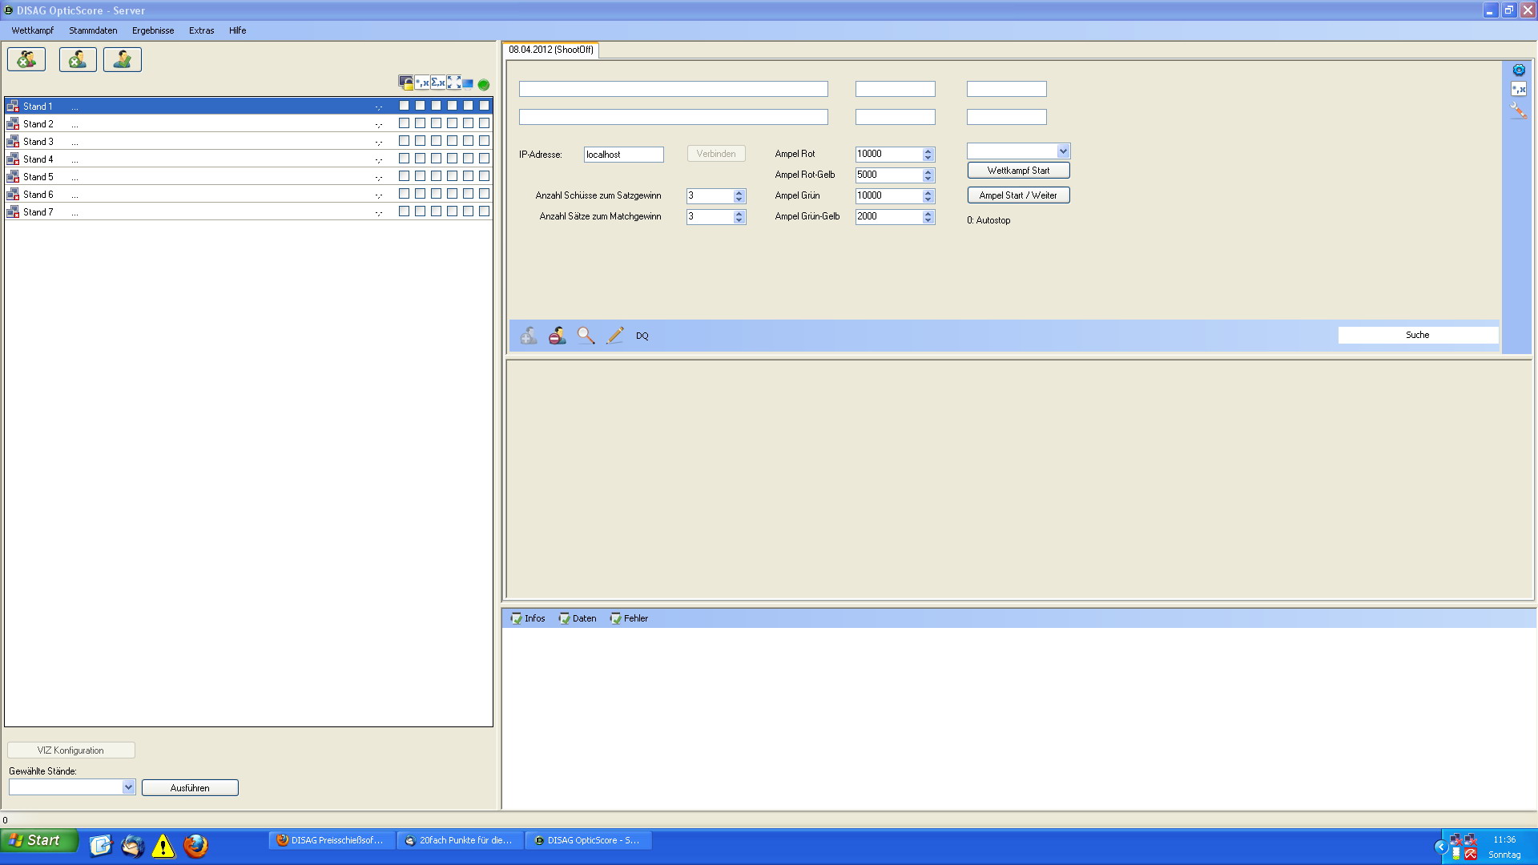Click the IP-Adresse input field
Viewport: 1538px width, 865px height.
click(x=623, y=155)
